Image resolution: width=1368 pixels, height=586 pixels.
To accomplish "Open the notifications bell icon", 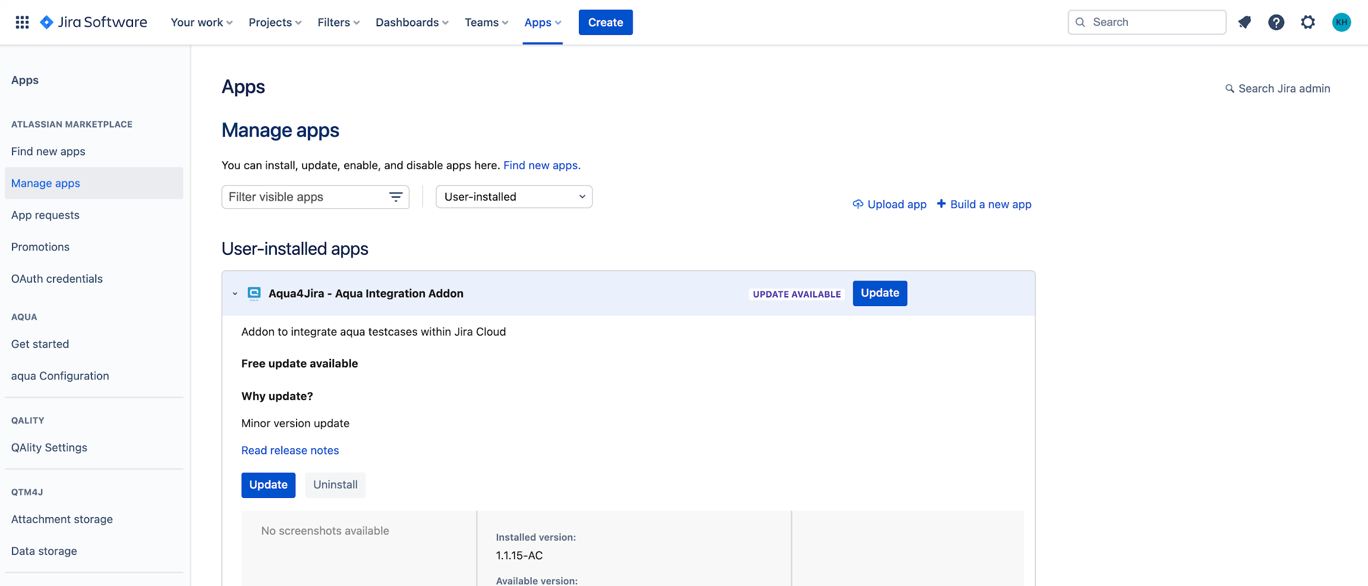I will click(x=1244, y=22).
